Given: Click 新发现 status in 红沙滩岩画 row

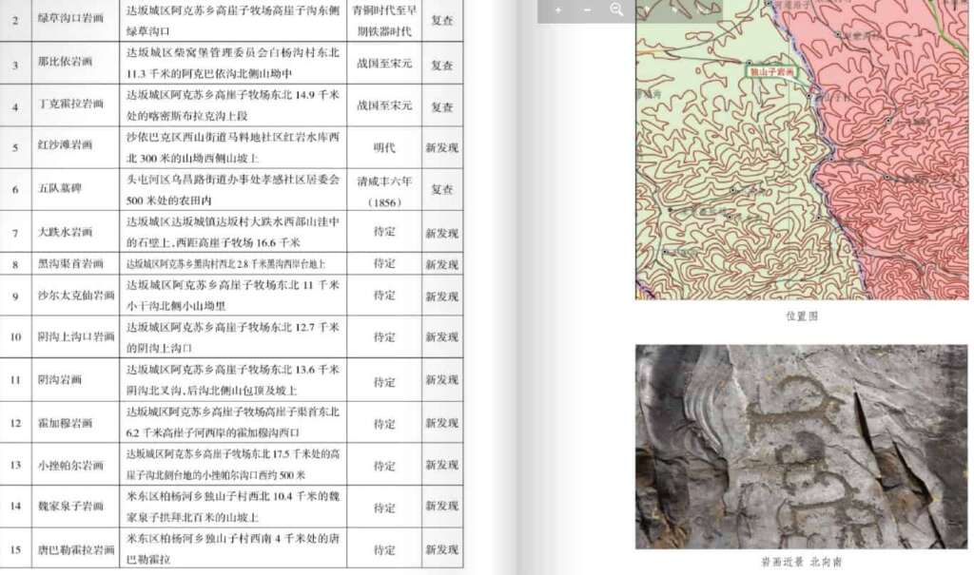Looking at the screenshot, I should coord(441,147).
